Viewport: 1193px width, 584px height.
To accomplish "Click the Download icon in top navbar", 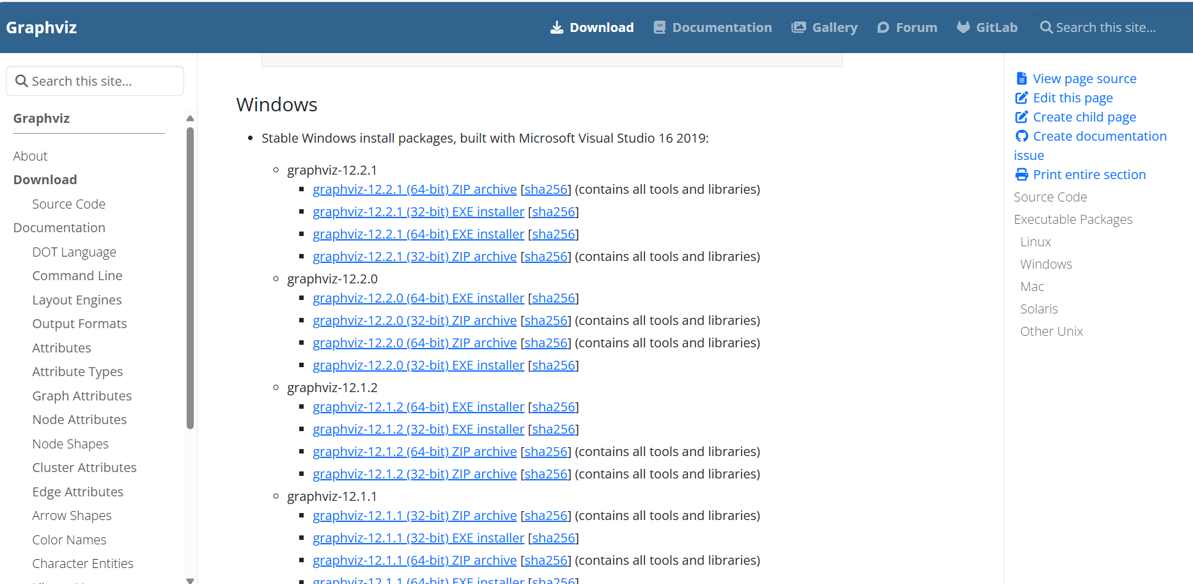I will coord(557,28).
